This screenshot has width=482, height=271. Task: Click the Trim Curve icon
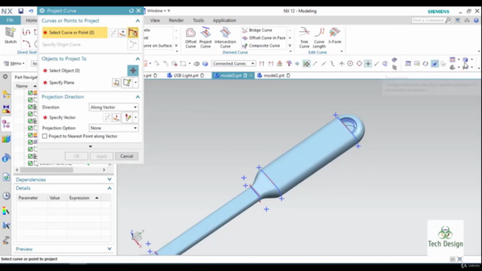(x=304, y=38)
